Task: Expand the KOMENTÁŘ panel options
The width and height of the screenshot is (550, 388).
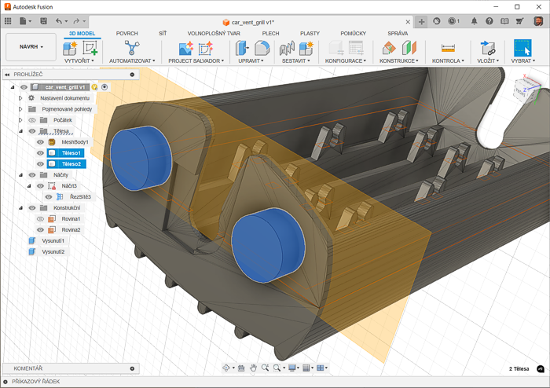Action: [132, 368]
